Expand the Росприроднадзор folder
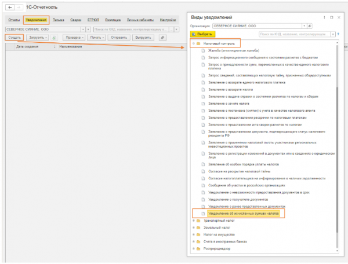348x264 pixels. (x=194, y=248)
